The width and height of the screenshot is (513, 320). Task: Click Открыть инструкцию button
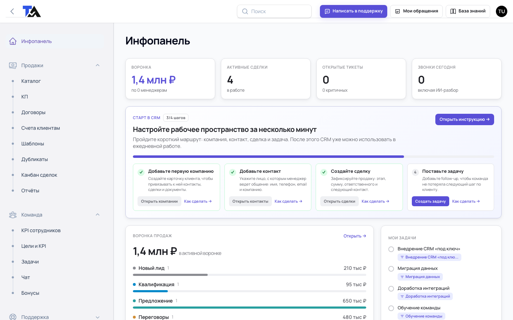[465, 119]
